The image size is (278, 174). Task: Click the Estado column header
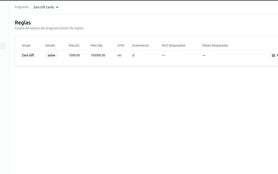(x=50, y=46)
